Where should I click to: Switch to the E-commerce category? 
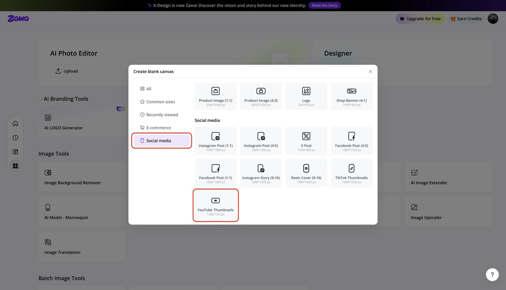click(x=162, y=127)
